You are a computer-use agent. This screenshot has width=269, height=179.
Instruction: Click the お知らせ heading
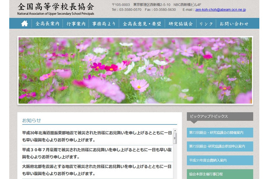(32, 120)
